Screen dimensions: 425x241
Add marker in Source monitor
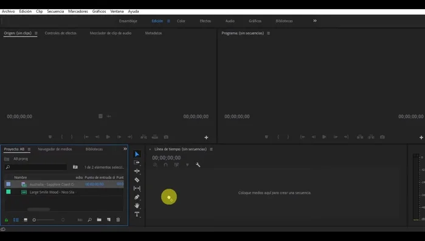pos(50,137)
